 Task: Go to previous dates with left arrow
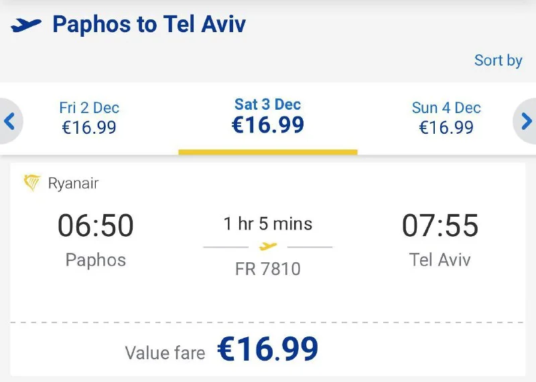coord(9,121)
